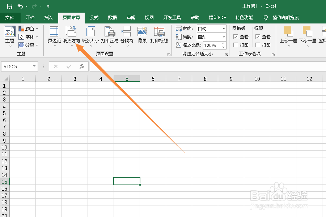326x217 pixels.
Task: Enable 打印 under 网格线 to print gridlines
Action: click(236, 45)
